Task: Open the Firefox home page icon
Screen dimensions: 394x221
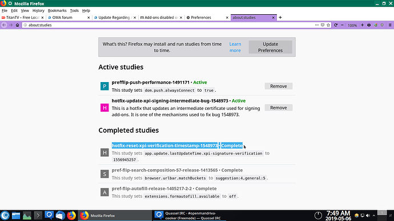Action: 17,25
